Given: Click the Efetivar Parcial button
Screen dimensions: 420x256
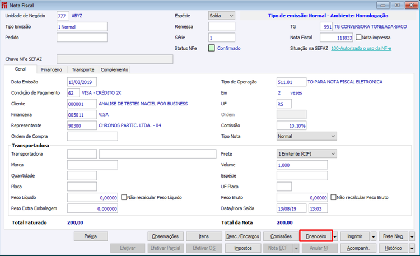Looking at the screenshot, I should click(x=166, y=248).
